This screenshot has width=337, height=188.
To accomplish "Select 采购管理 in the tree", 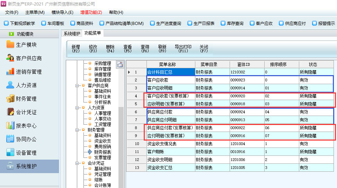I will pyautogui.click(x=103, y=63).
